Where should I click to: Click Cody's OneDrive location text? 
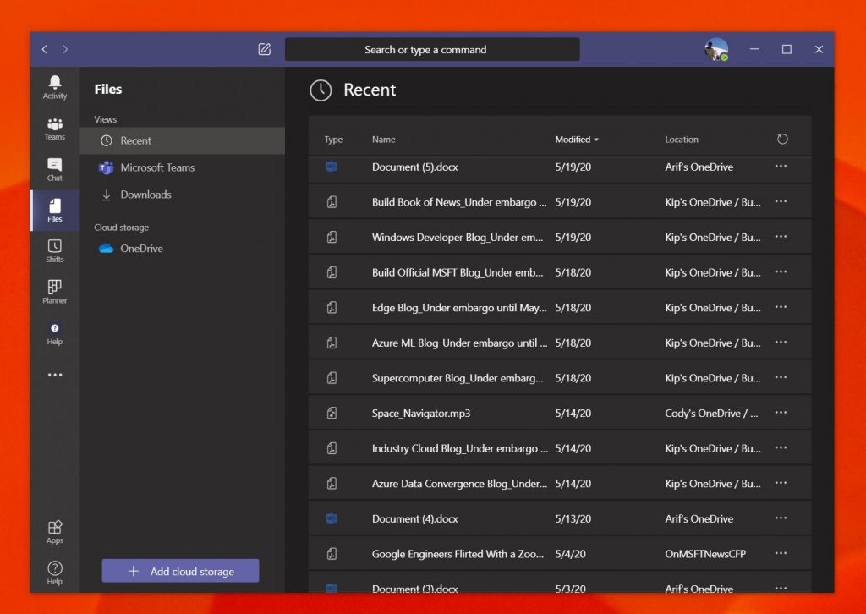tap(711, 413)
